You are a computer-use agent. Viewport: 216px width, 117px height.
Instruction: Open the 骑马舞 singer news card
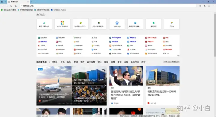coord(126,85)
